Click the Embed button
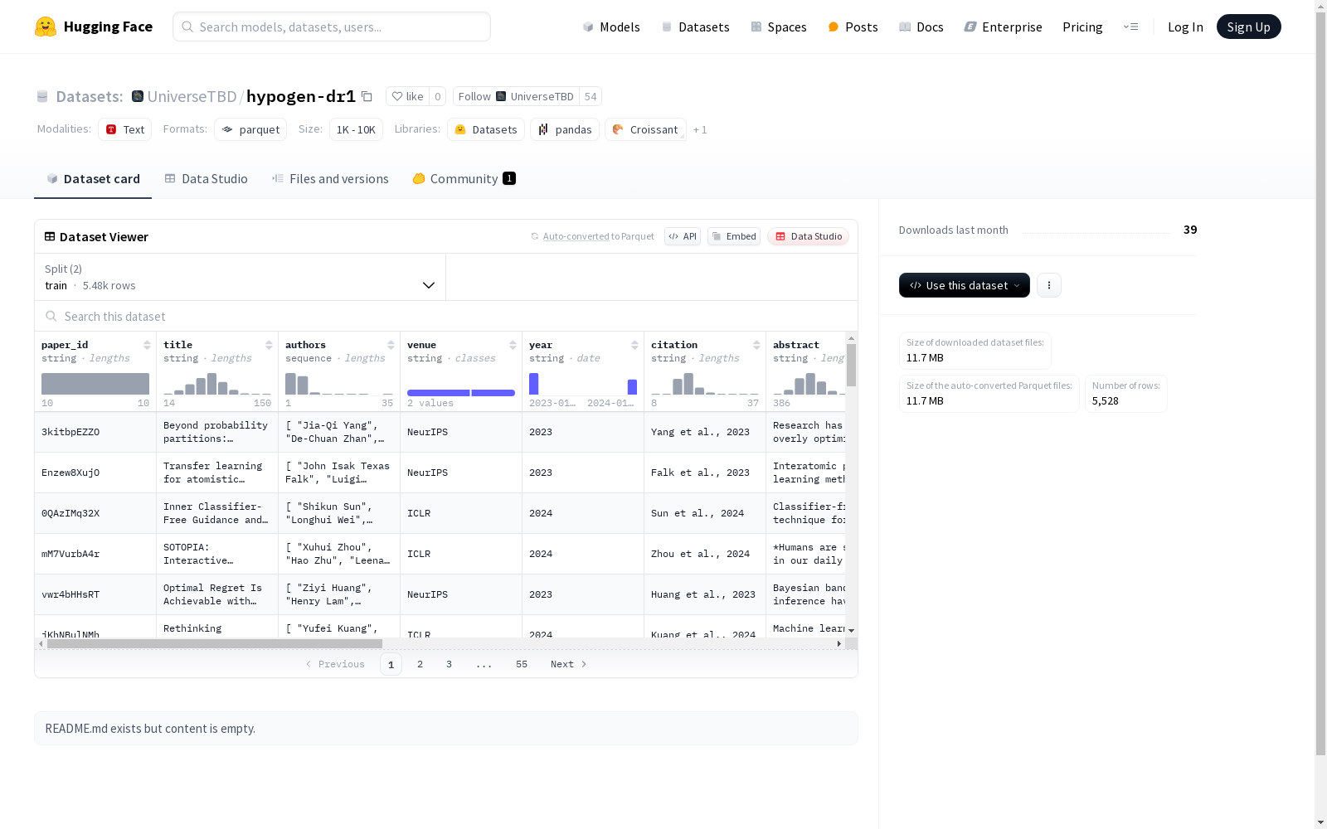Screen dimensions: 1327x829 coord(734,236)
